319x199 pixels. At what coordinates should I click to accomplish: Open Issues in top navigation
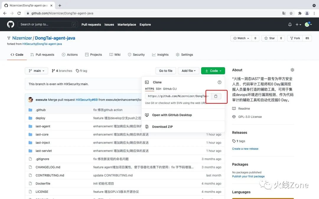point(109,24)
